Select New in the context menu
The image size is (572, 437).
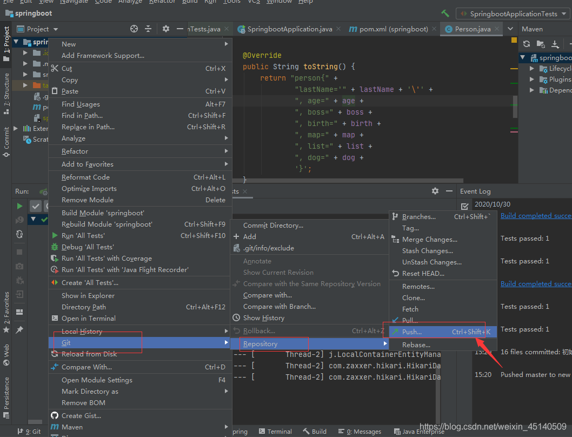pyautogui.click(x=141, y=44)
